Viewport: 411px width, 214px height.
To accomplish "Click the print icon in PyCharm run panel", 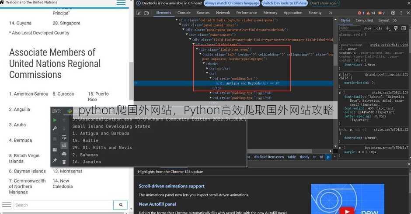I will 64,154.
